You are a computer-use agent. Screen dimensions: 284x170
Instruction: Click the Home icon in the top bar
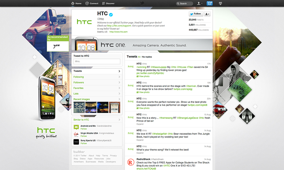73,3
